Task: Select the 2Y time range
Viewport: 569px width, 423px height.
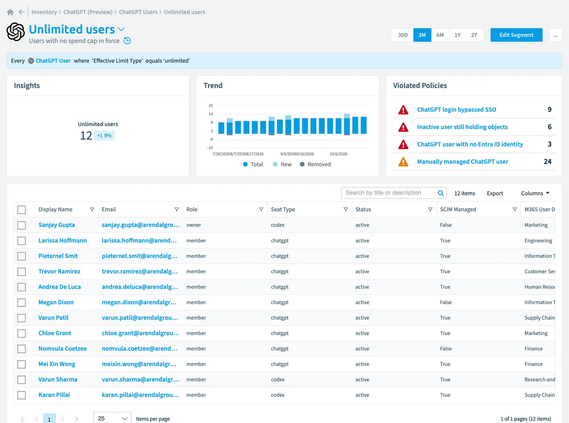Action: [474, 35]
